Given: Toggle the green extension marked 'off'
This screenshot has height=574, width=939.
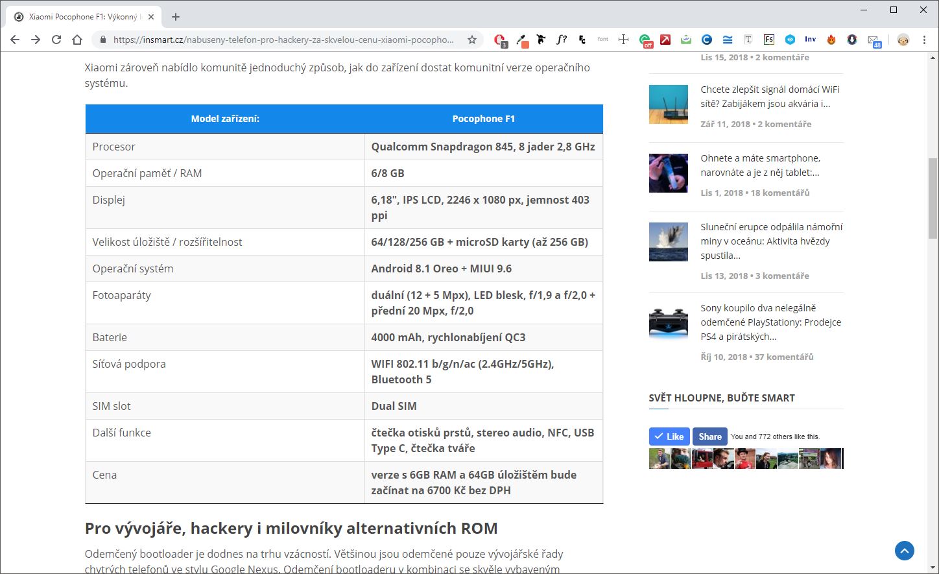Looking at the screenshot, I should [645, 40].
